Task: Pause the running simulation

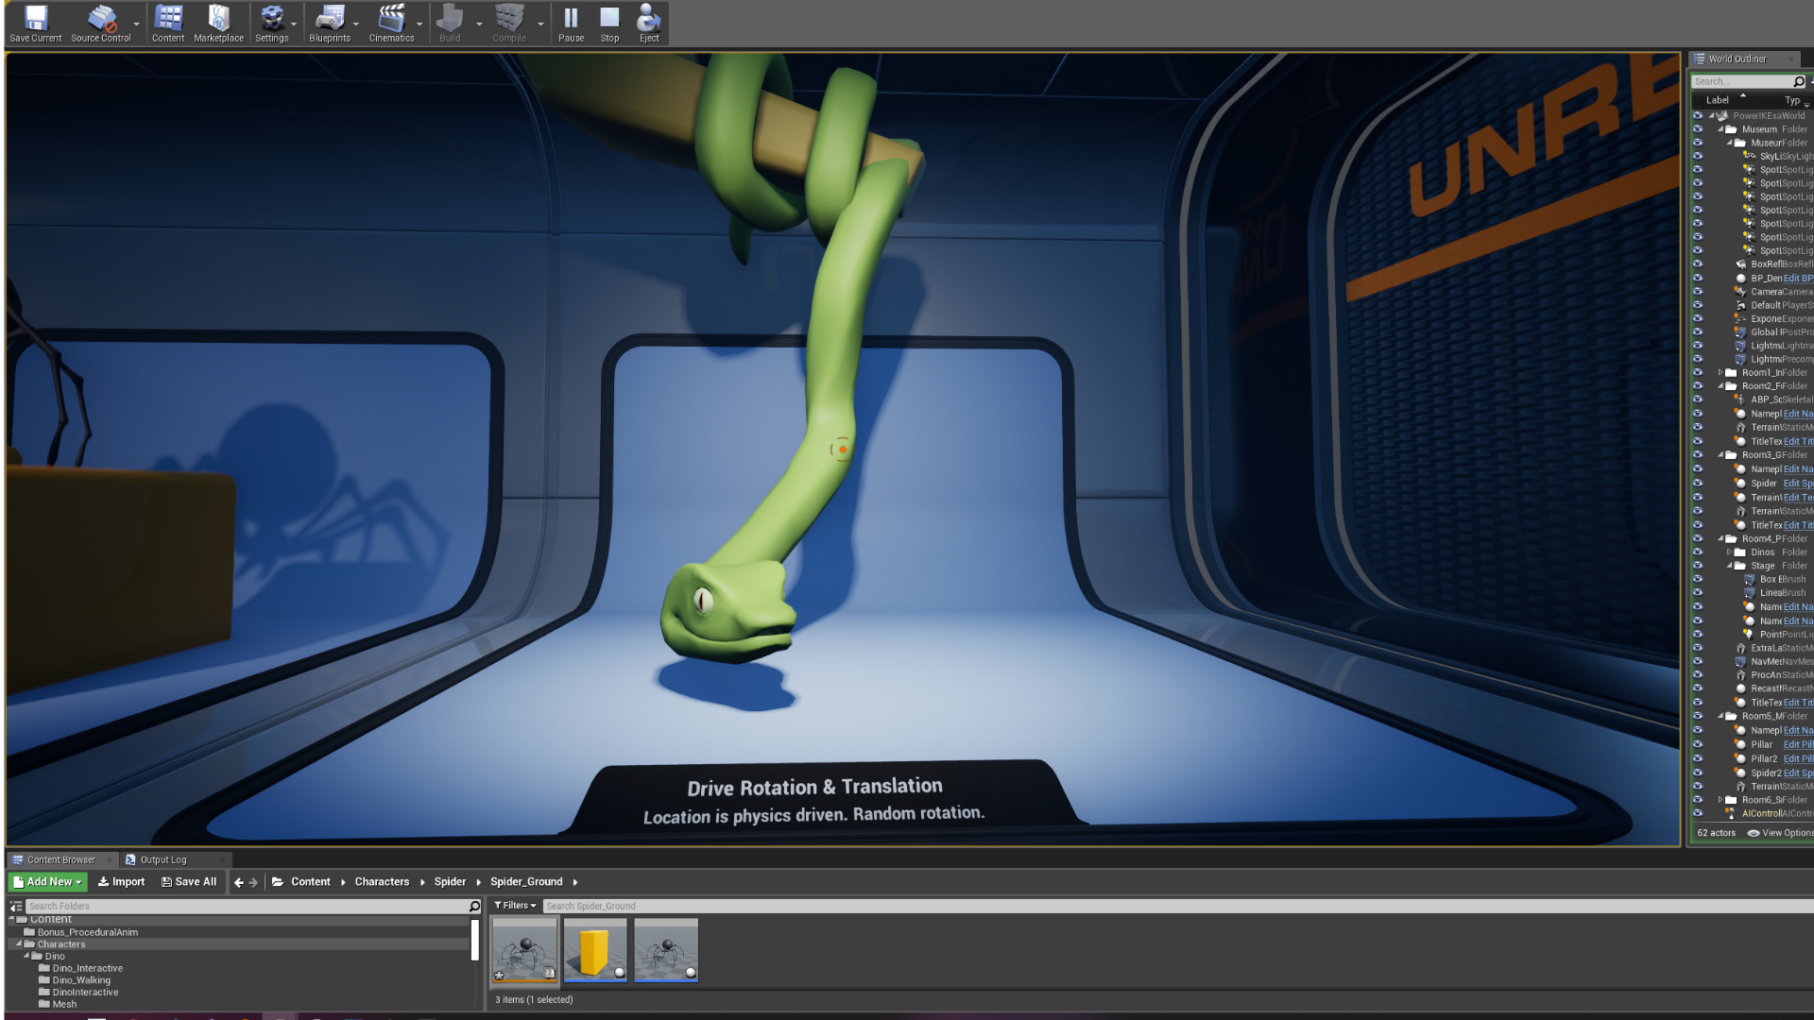Action: point(571,23)
